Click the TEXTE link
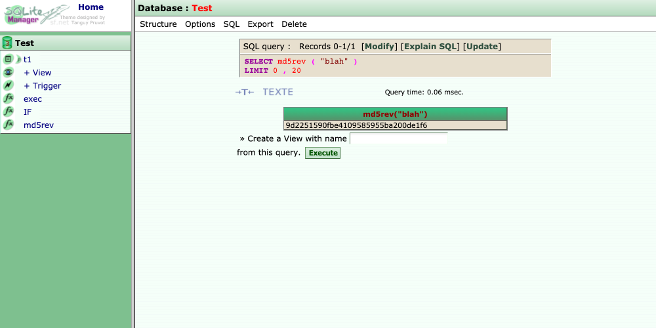Screen dimensions: 656x328 [x=277, y=92]
